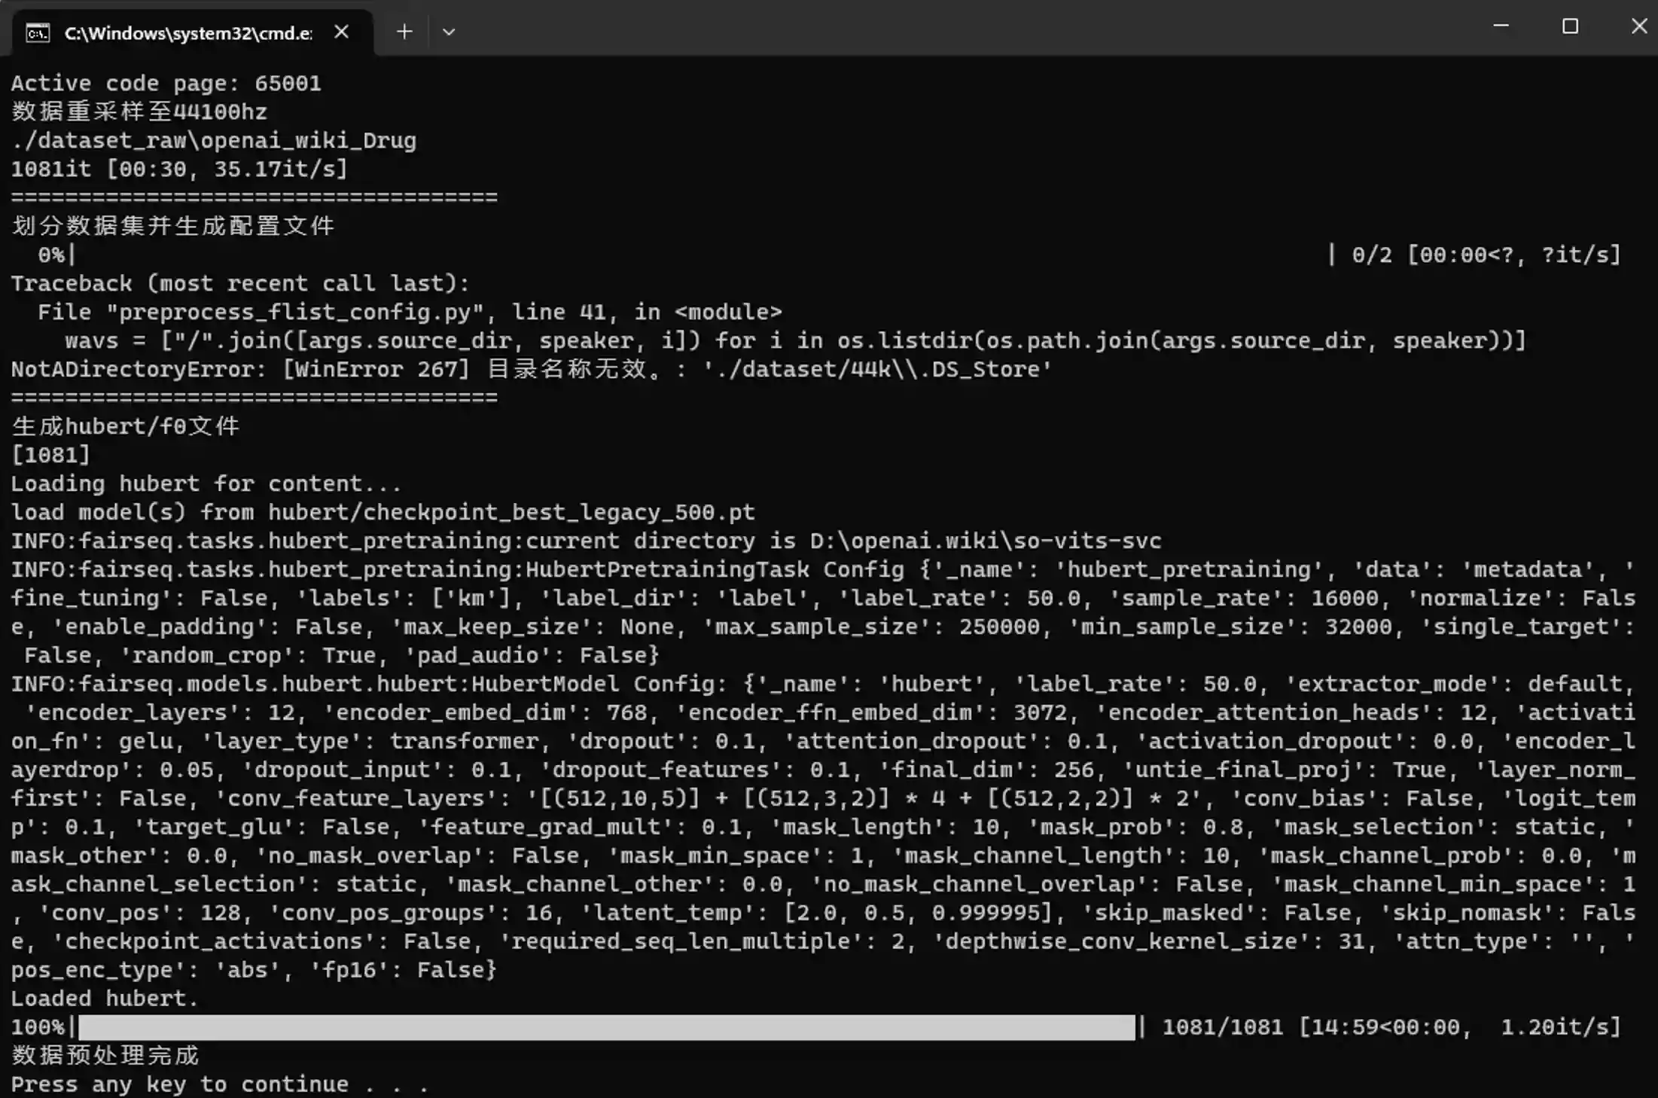The height and width of the screenshot is (1098, 1658).
Task: Click the 'Traceback (most recent call last):' line
Action: click(240, 284)
